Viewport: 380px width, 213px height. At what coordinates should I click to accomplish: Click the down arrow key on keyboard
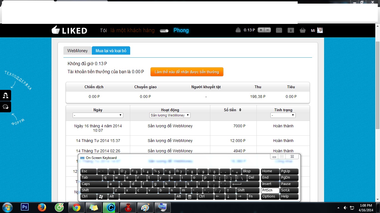(230, 197)
